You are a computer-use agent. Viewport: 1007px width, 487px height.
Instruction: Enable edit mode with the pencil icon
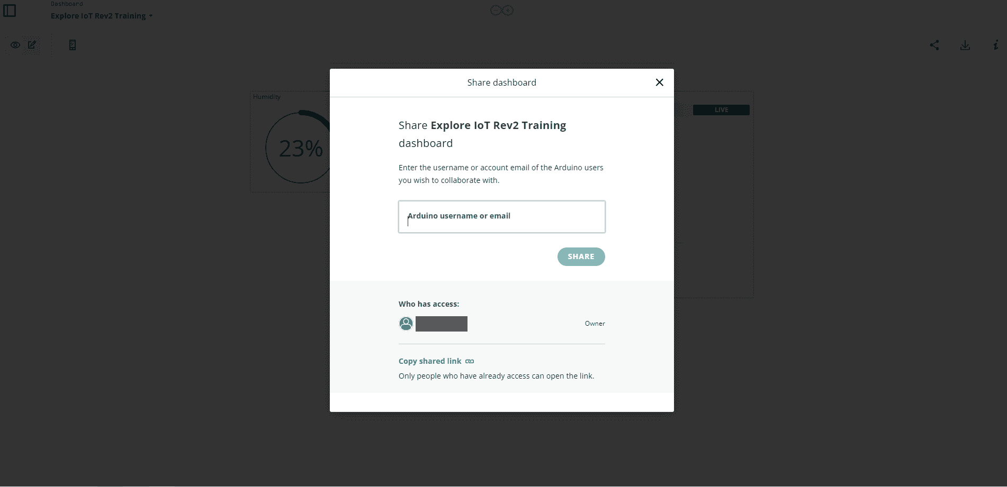32,45
